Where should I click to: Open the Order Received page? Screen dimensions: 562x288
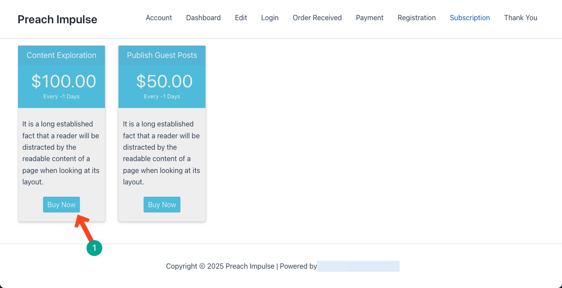(x=317, y=18)
